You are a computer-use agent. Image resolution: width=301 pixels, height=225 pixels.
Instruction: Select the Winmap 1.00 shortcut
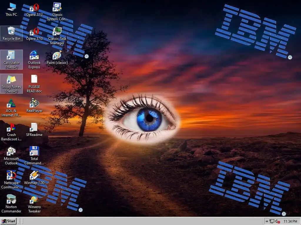coord(34,178)
